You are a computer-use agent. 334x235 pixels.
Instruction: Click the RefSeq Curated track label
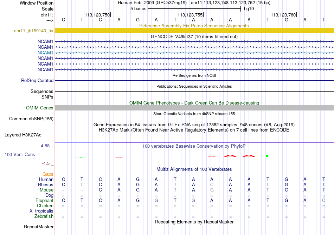coord(37,81)
